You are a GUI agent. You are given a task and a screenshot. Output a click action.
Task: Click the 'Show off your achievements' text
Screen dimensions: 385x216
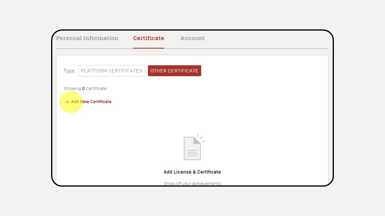[x=192, y=184]
